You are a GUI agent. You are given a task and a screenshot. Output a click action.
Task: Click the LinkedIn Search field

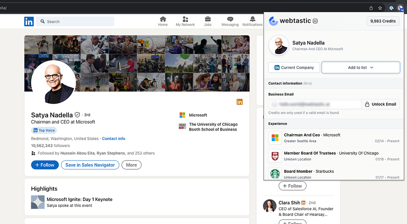(75, 22)
